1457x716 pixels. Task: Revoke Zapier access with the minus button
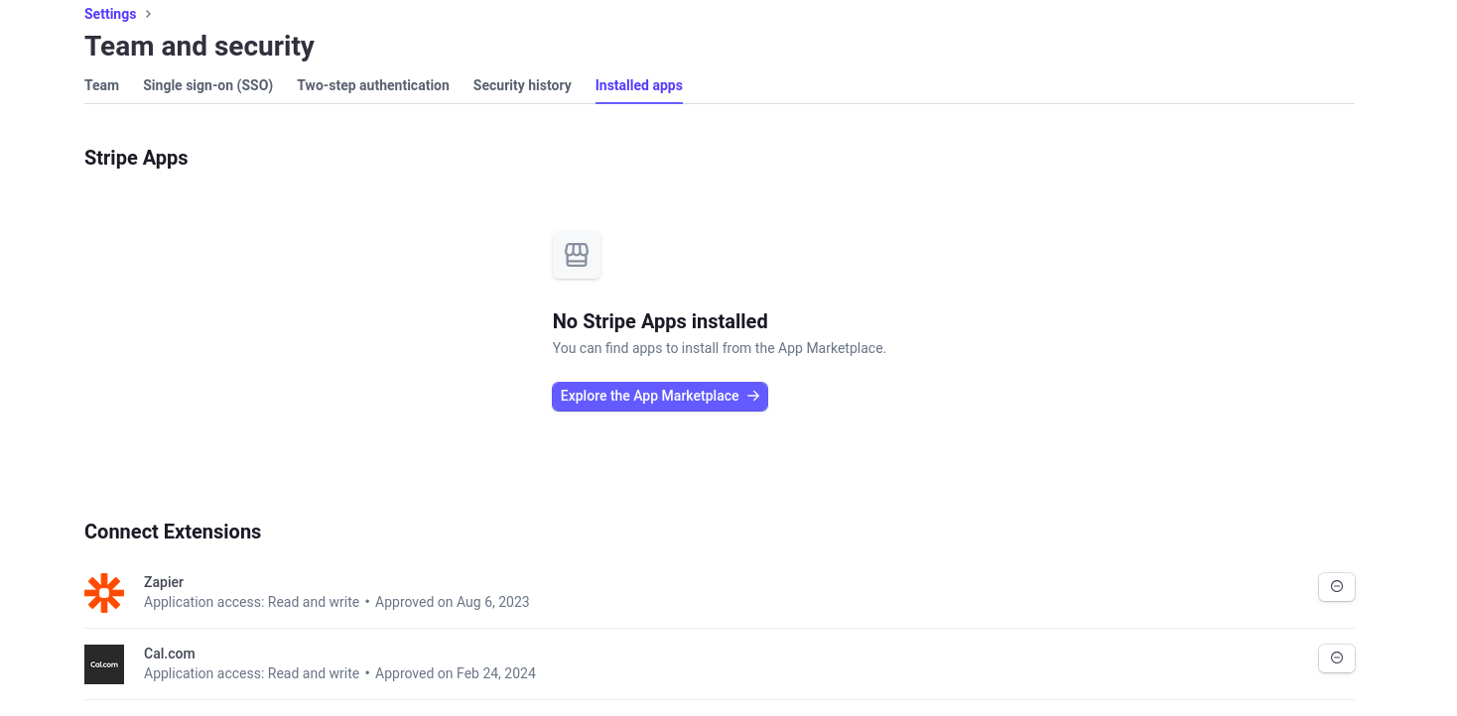(1336, 587)
